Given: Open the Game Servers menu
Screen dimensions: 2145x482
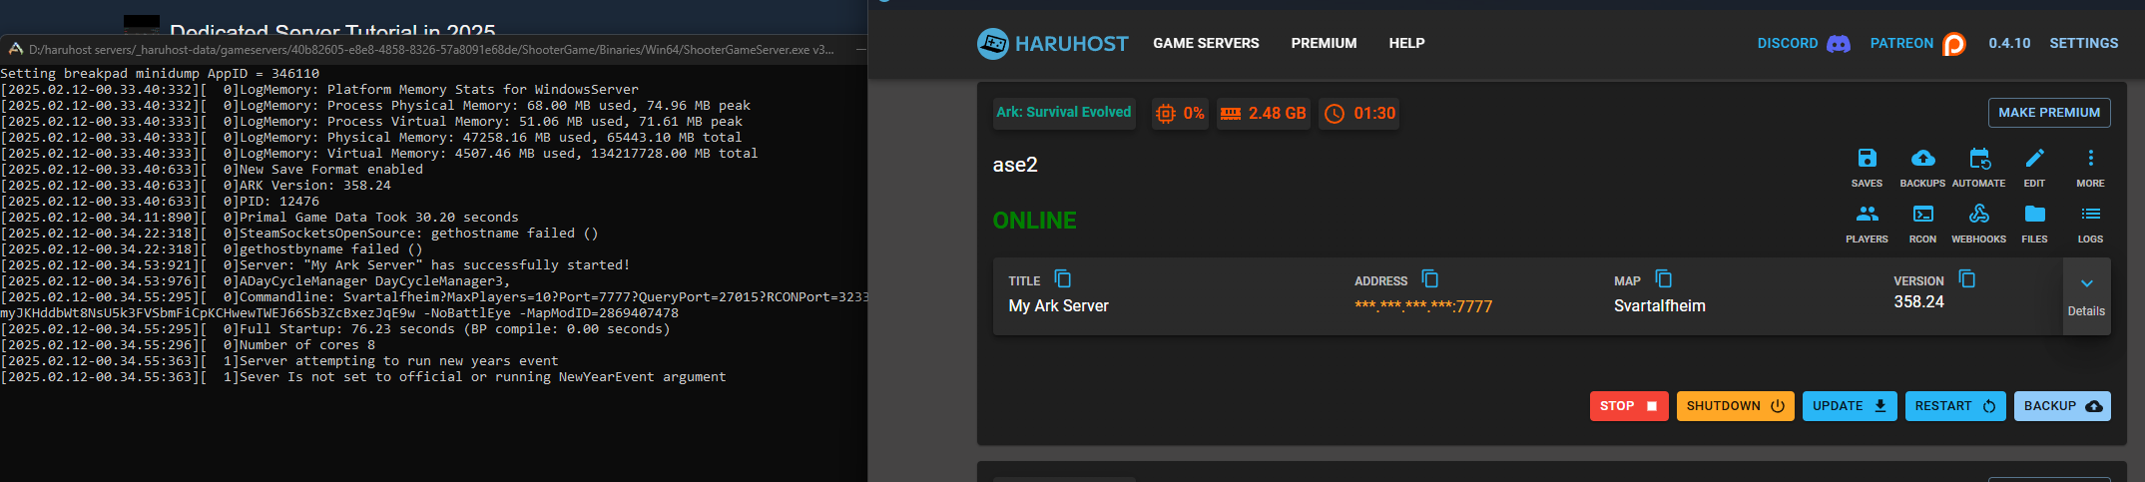Looking at the screenshot, I should tap(1206, 44).
